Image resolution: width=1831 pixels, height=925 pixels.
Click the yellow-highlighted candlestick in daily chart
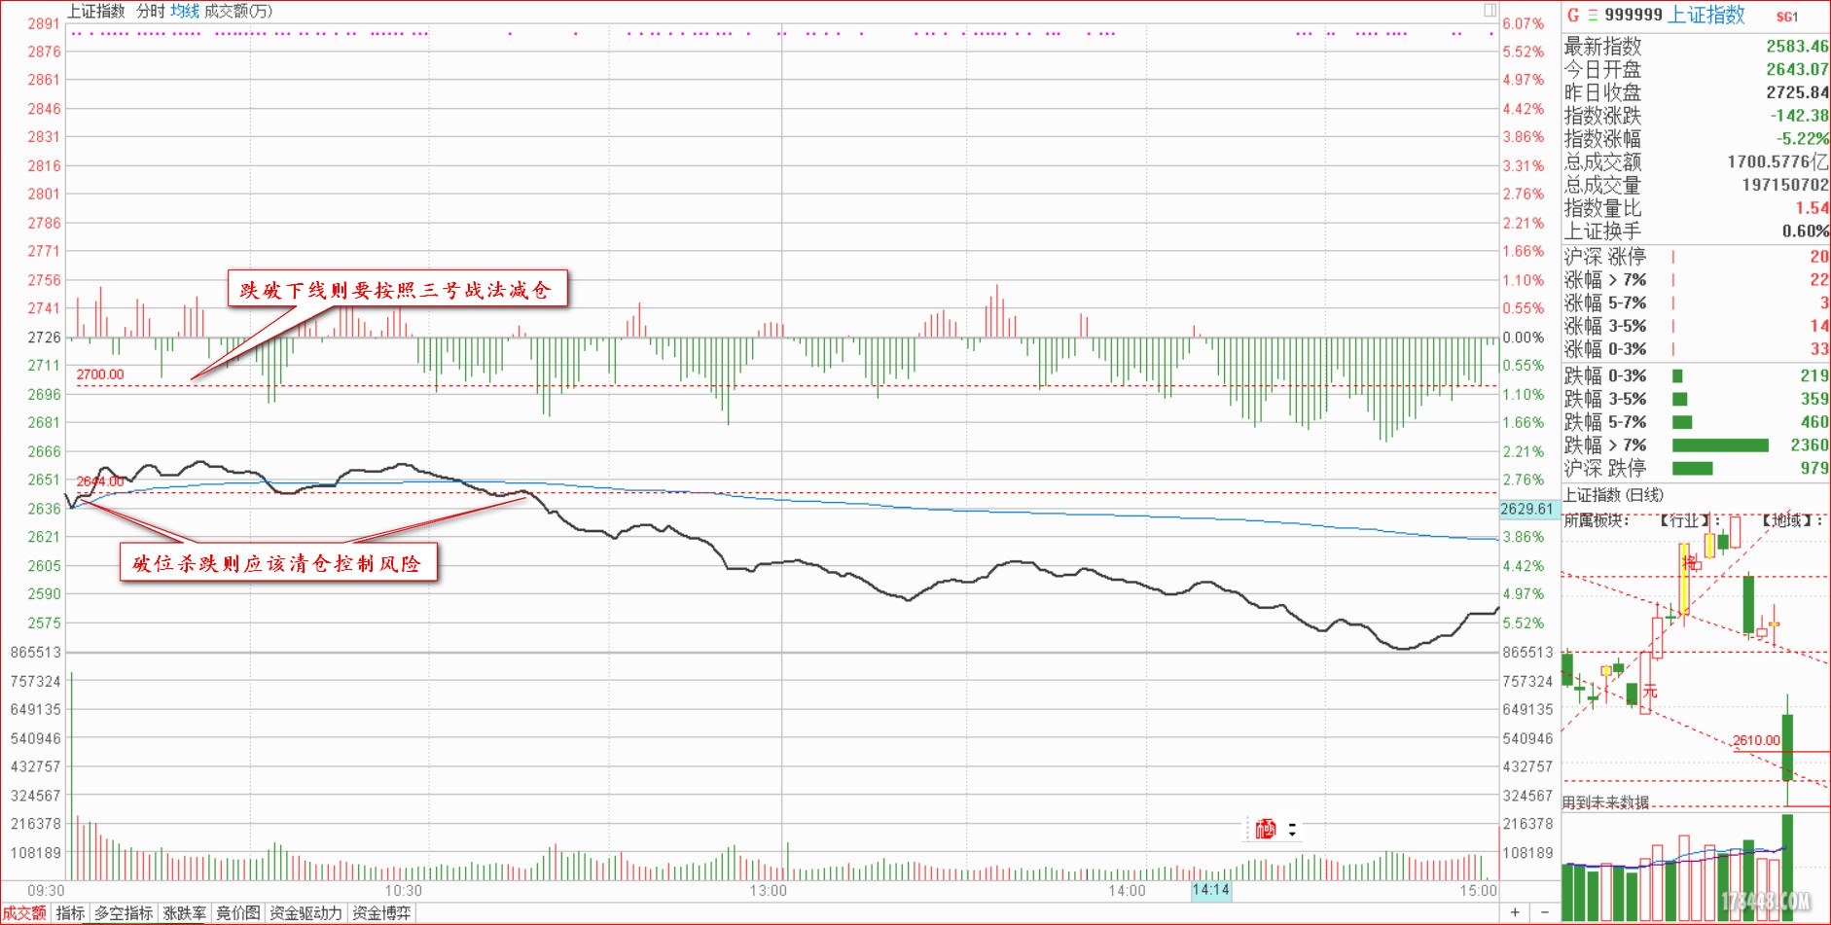click(x=1685, y=579)
